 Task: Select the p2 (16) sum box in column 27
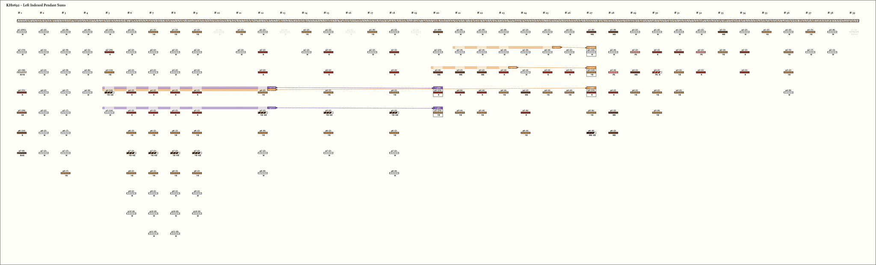point(591,52)
